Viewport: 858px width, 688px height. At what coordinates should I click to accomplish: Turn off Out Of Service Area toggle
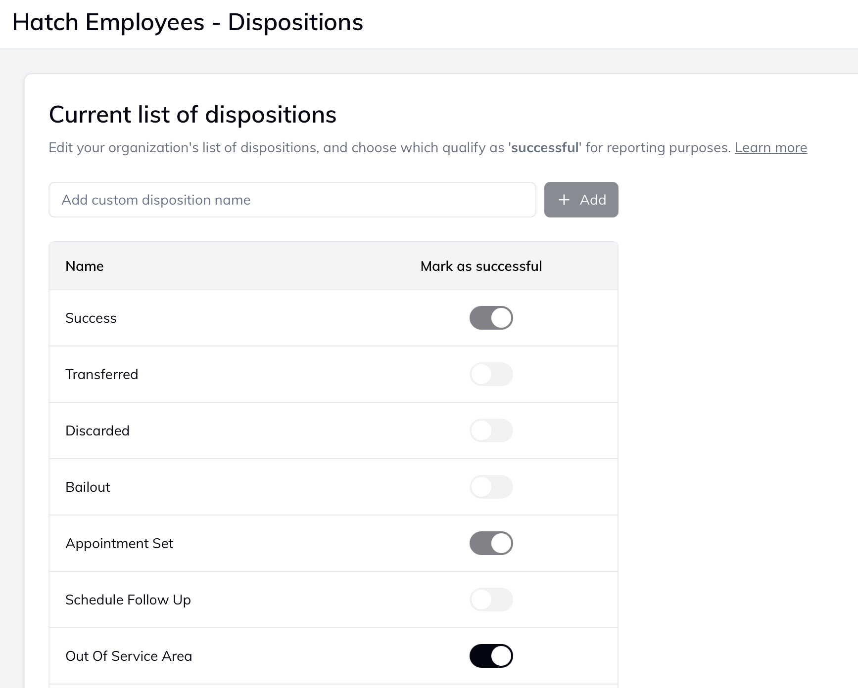coord(491,656)
